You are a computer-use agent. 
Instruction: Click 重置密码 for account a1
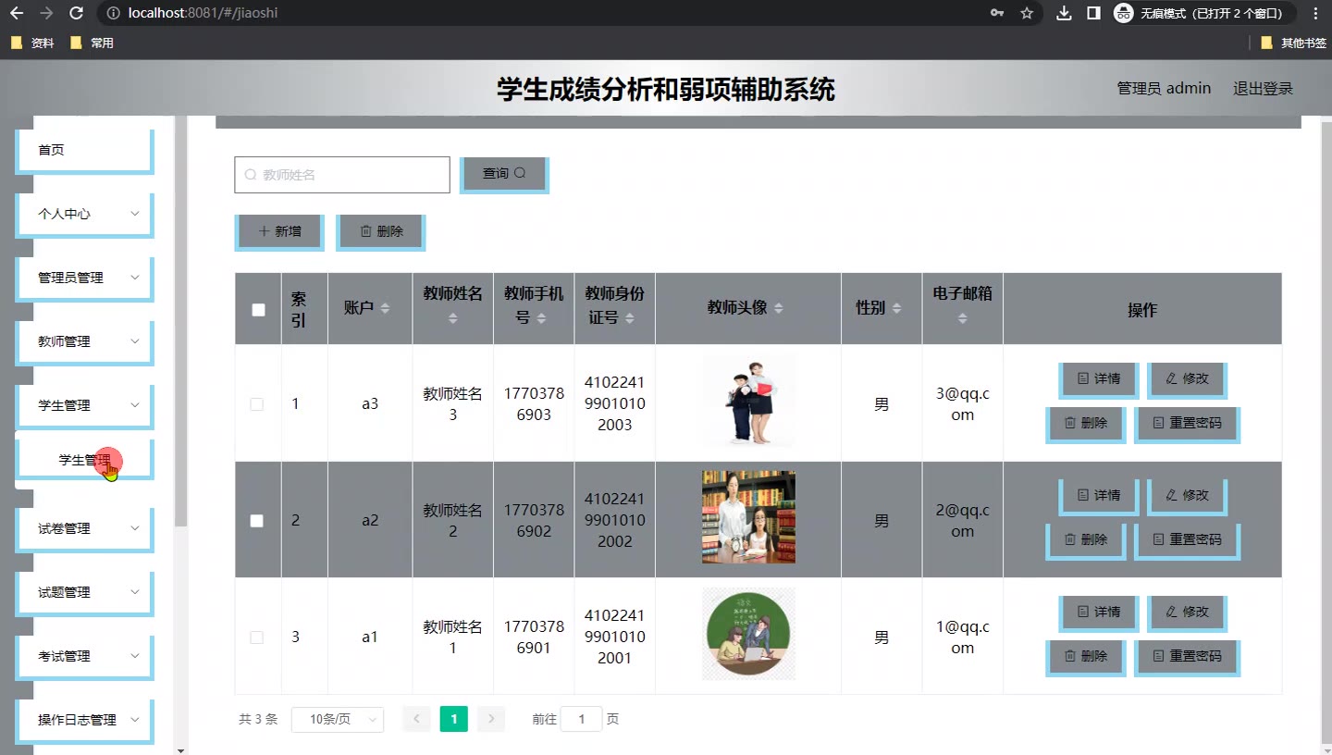coord(1187,657)
